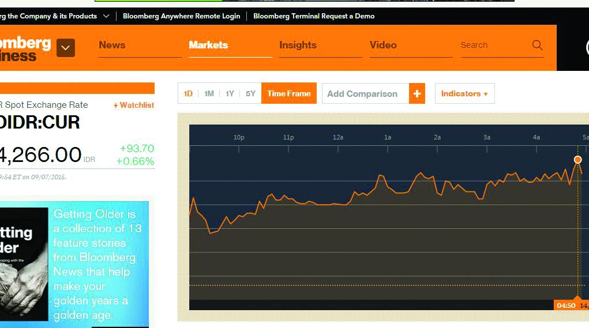Click the orange data point marker on chart

[577, 160]
